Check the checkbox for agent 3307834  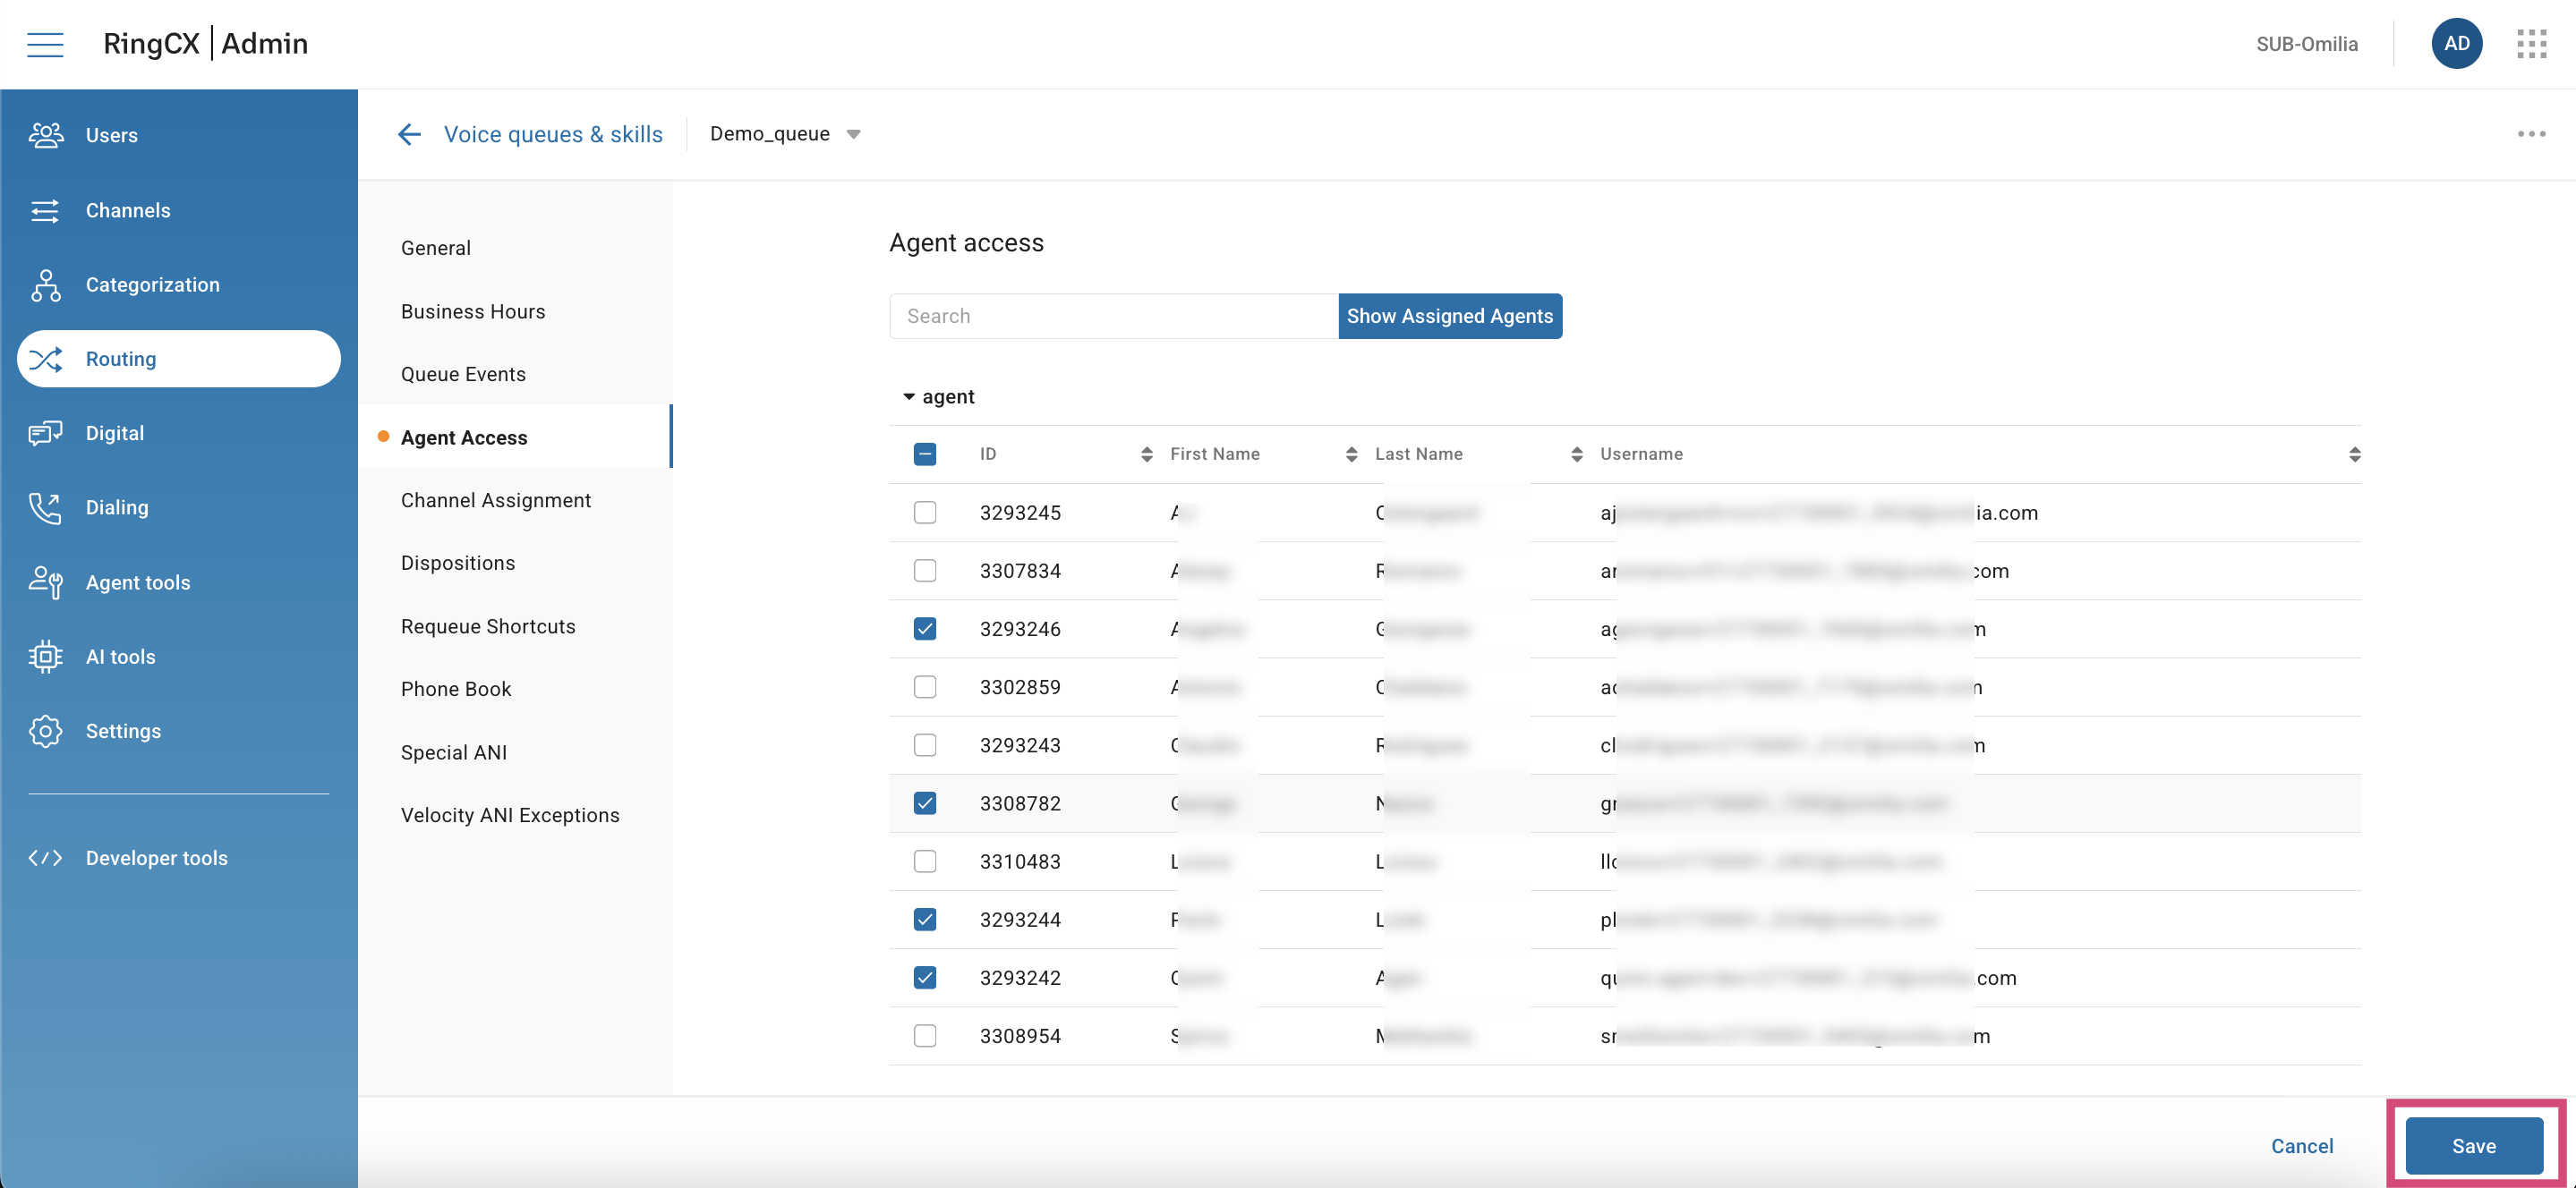pos(925,571)
